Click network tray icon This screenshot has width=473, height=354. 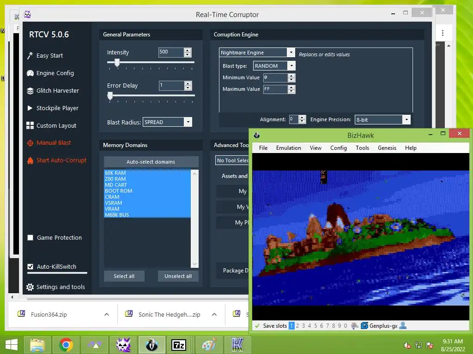tap(418, 345)
